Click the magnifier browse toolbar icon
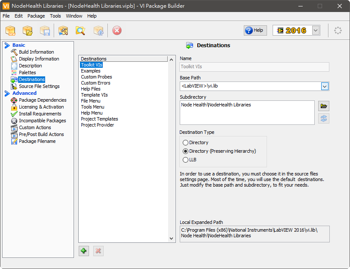 click(80, 30)
